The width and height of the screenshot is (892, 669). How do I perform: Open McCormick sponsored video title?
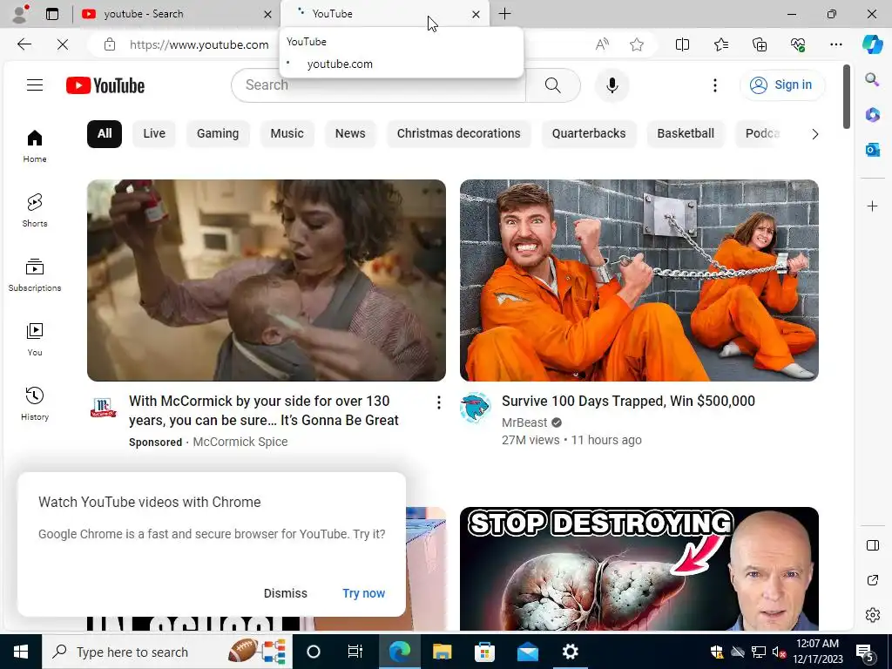coord(264,411)
